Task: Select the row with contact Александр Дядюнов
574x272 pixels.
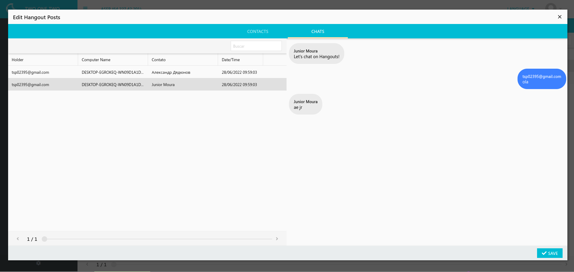Action: point(147,72)
